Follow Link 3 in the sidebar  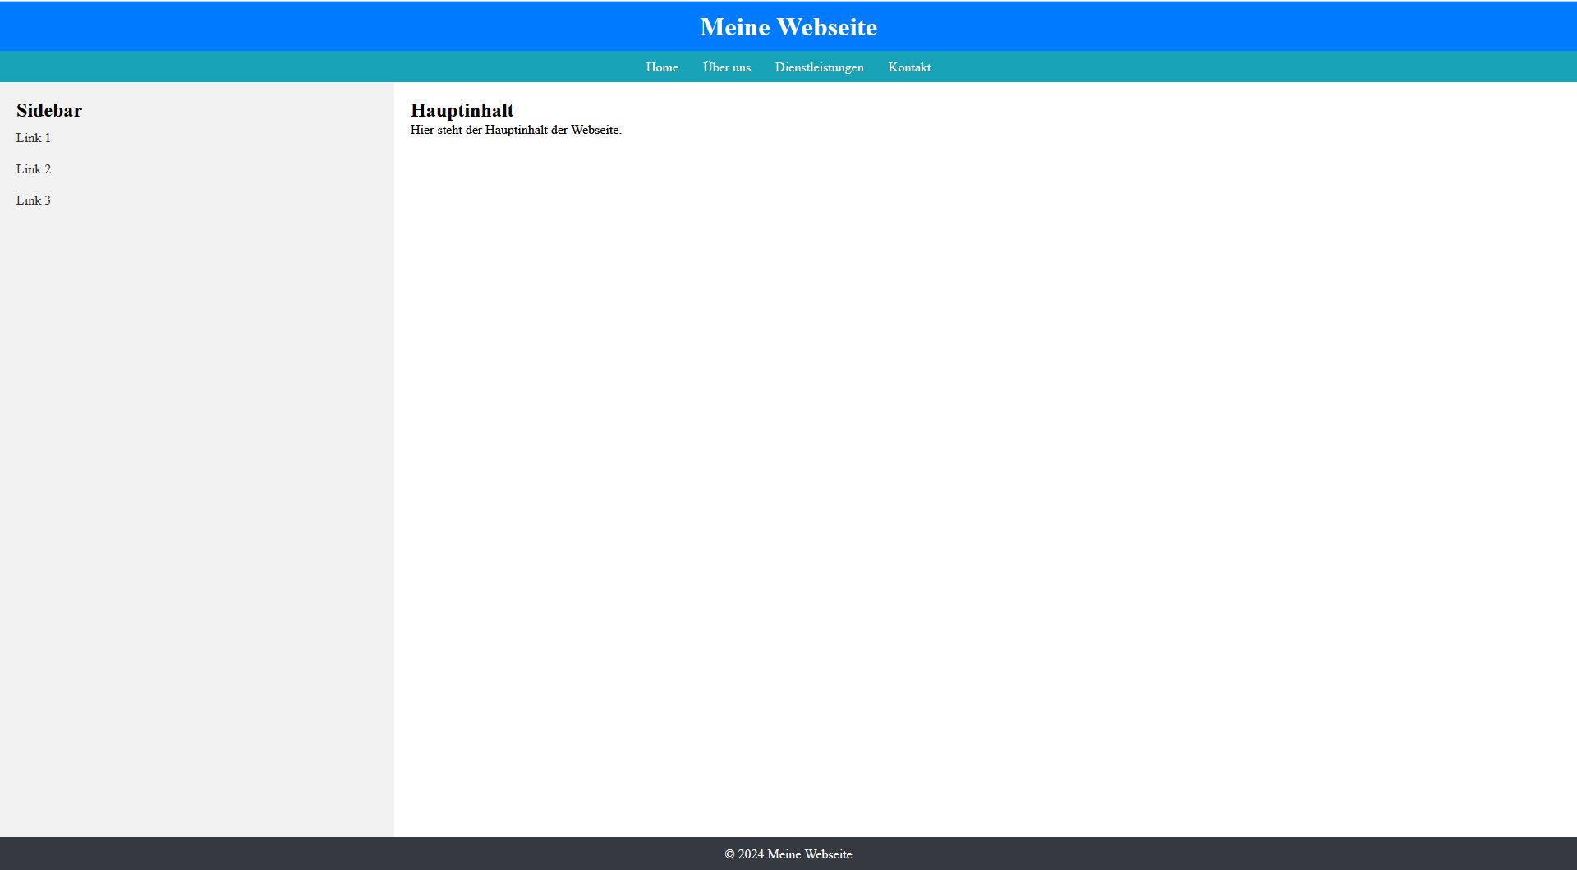34,200
